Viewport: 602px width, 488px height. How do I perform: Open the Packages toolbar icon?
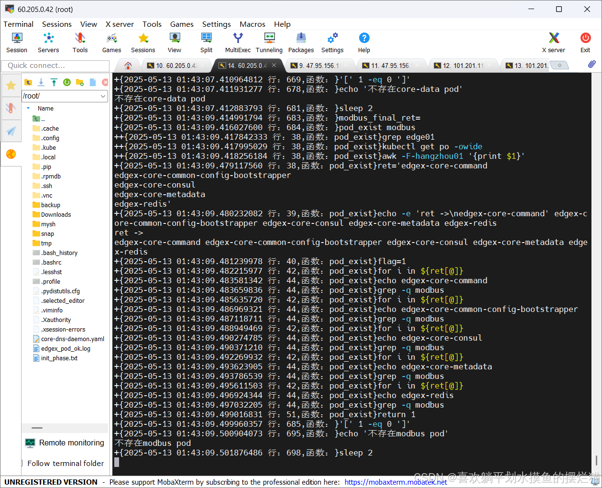tap(301, 43)
